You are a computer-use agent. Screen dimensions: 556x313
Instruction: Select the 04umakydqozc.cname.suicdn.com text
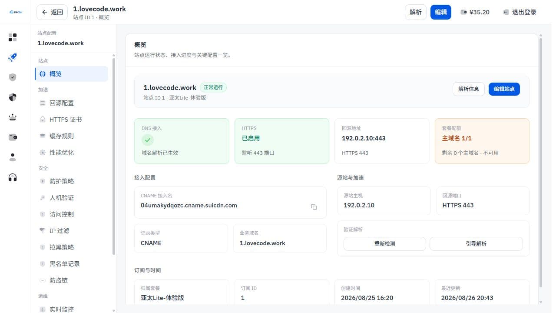189,205
